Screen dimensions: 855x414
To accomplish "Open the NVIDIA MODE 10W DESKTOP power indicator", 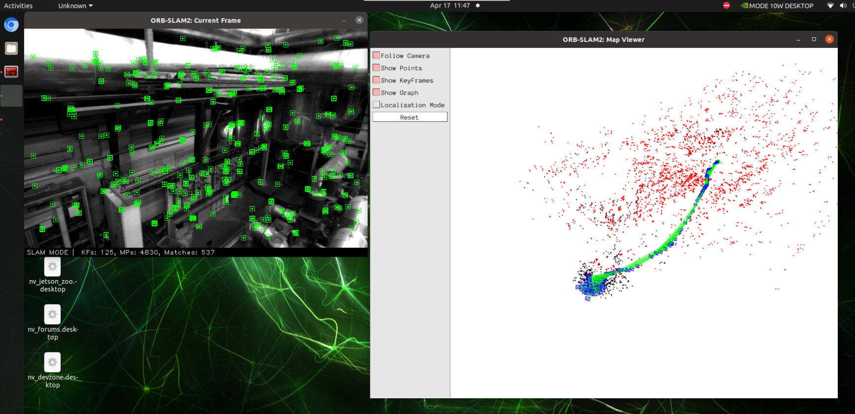I will click(x=777, y=6).
